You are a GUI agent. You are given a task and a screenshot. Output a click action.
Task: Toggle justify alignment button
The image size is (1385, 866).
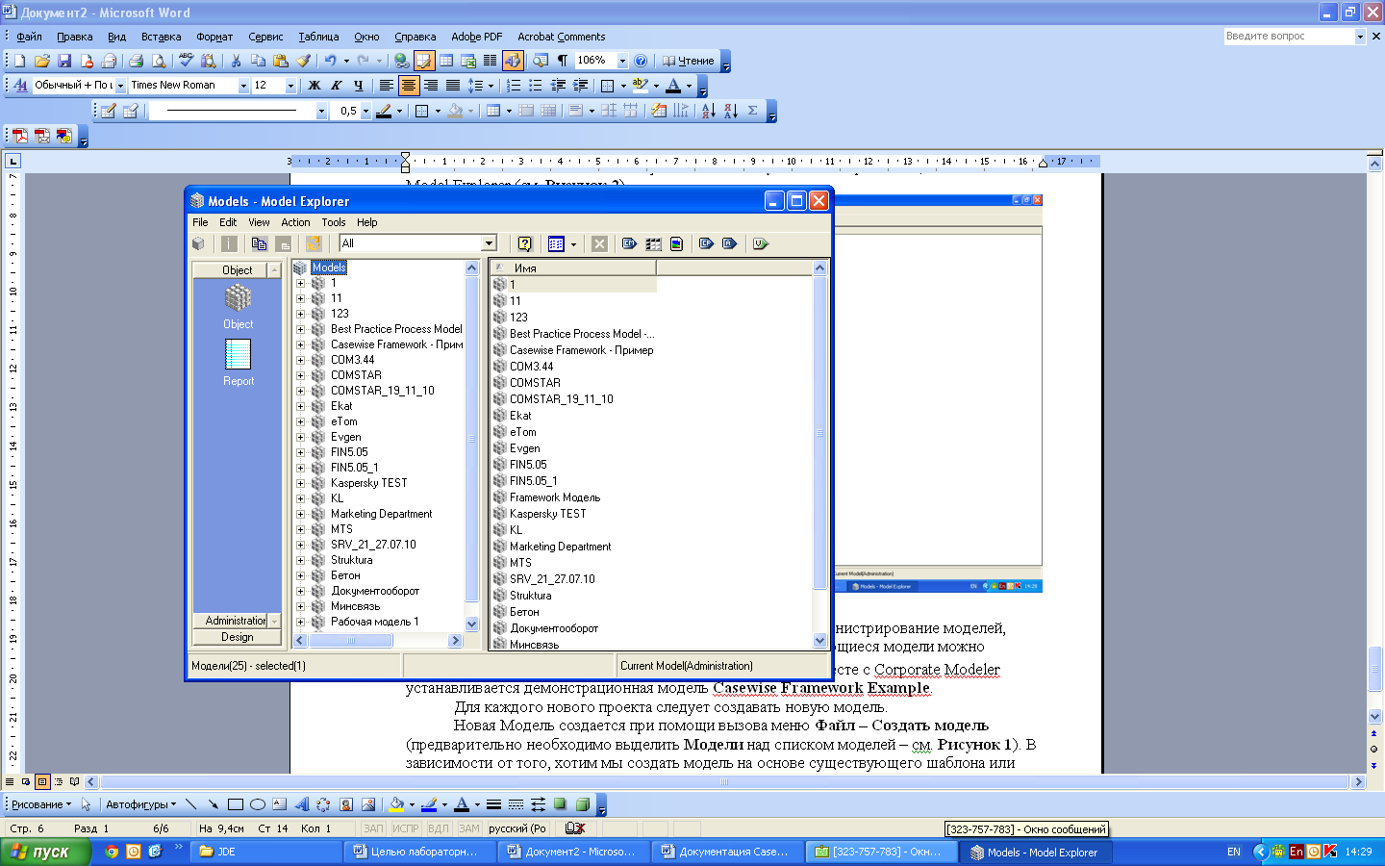click(x=453, y=86)
